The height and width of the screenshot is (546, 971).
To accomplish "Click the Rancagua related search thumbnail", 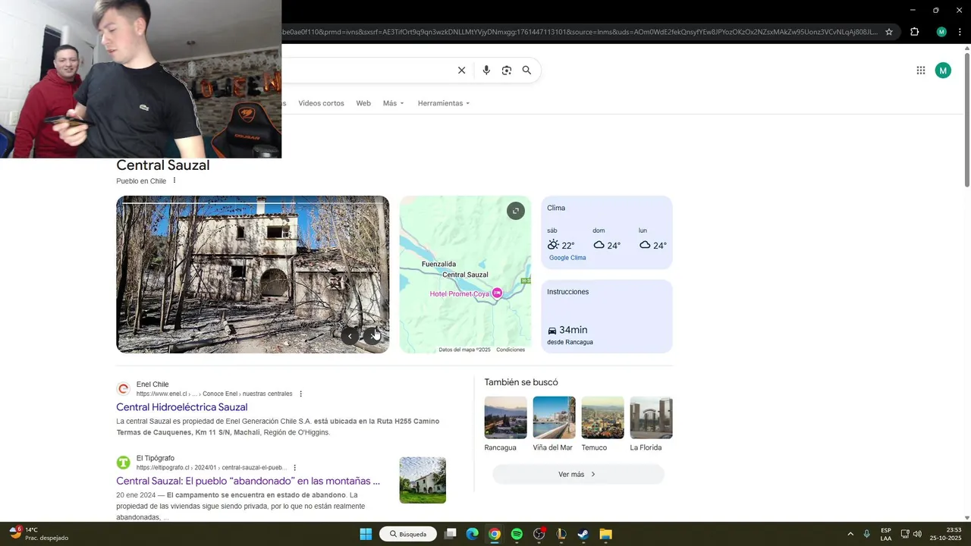I will (x=505, y=417).
